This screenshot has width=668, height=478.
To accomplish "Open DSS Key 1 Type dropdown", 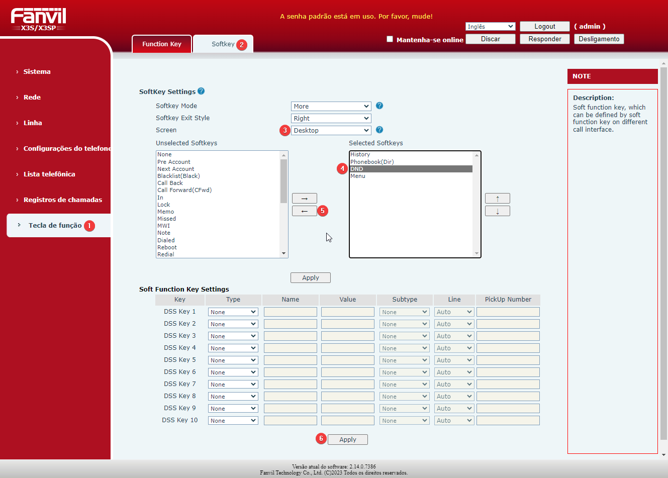I will click(233, 312).
